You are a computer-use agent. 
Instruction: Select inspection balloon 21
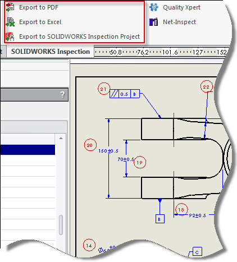(104, 89)
